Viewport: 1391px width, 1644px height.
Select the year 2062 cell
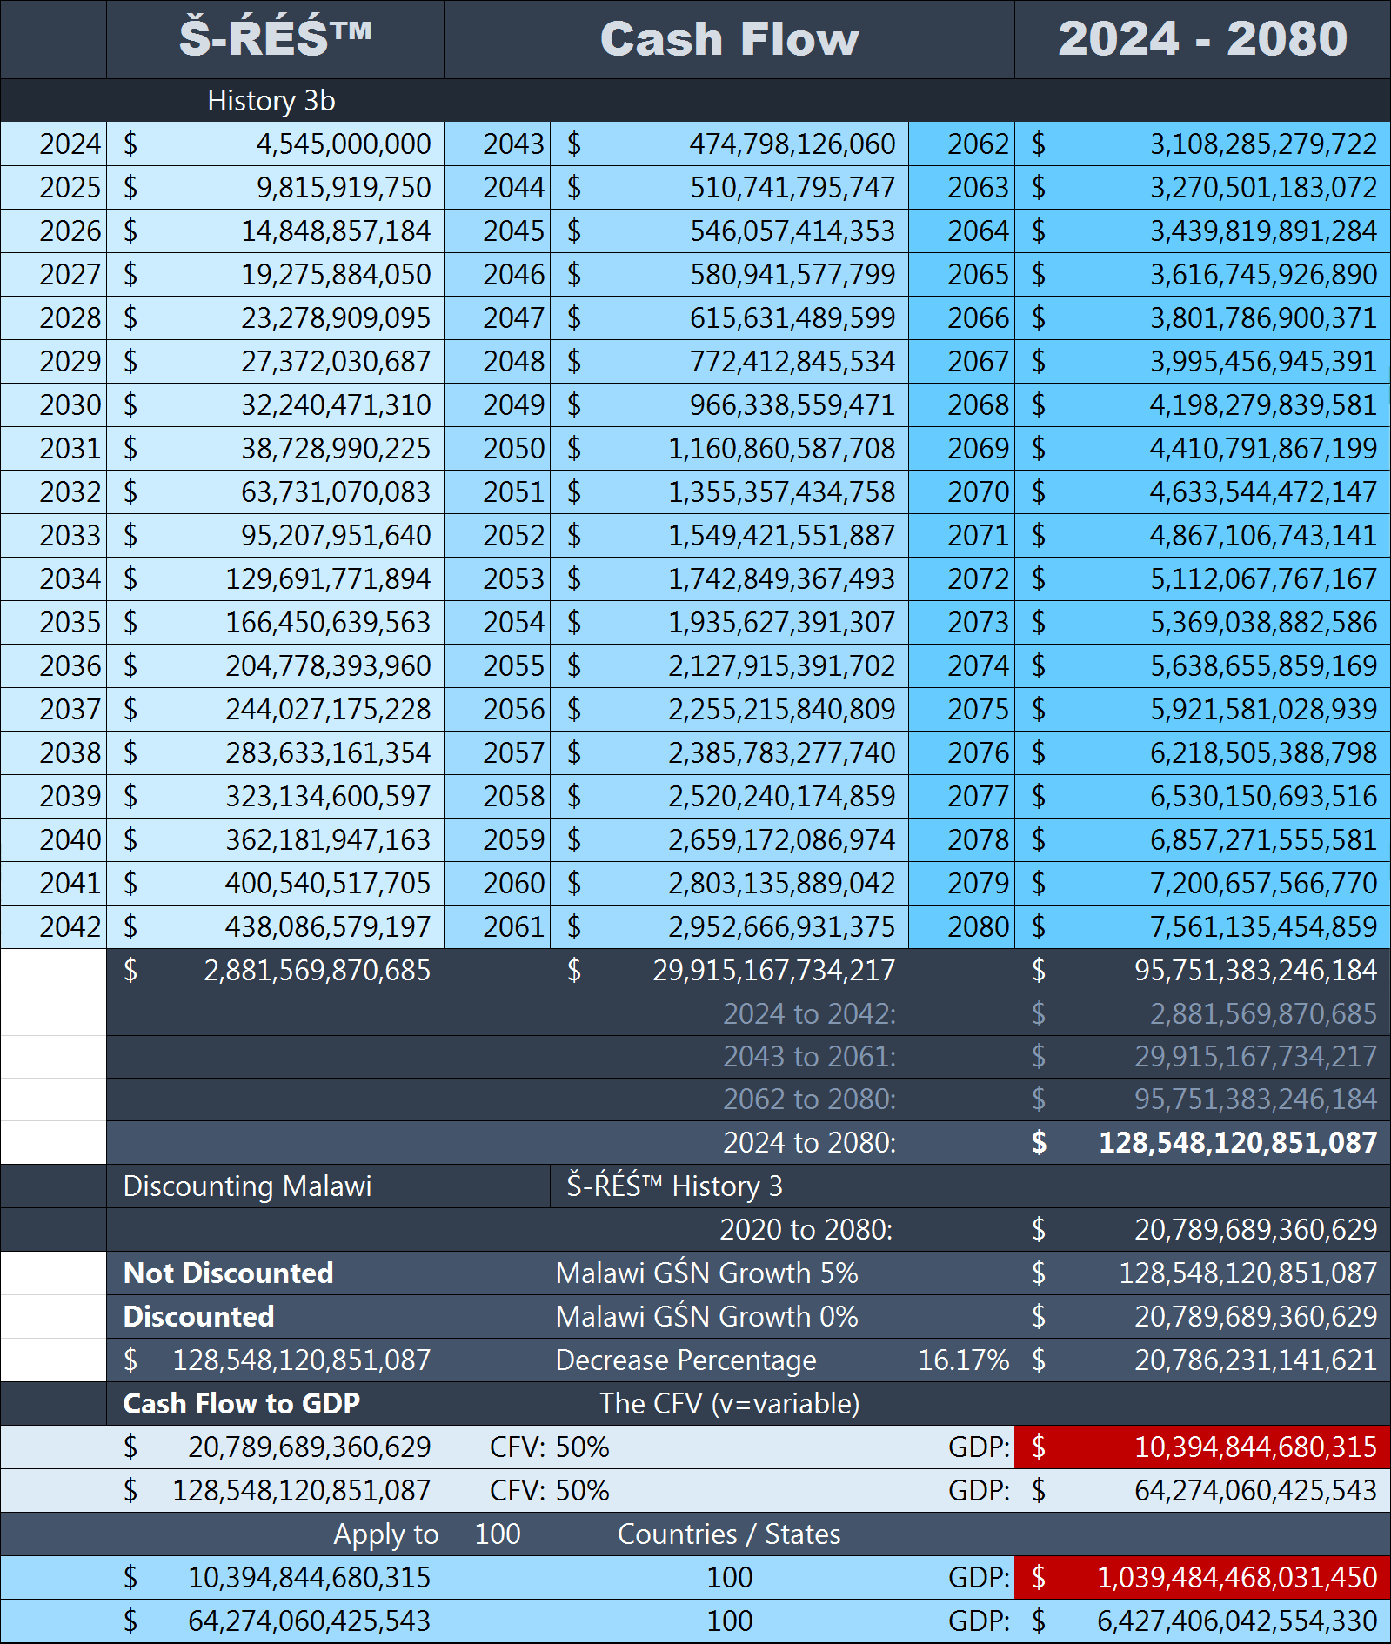[962, 144]
